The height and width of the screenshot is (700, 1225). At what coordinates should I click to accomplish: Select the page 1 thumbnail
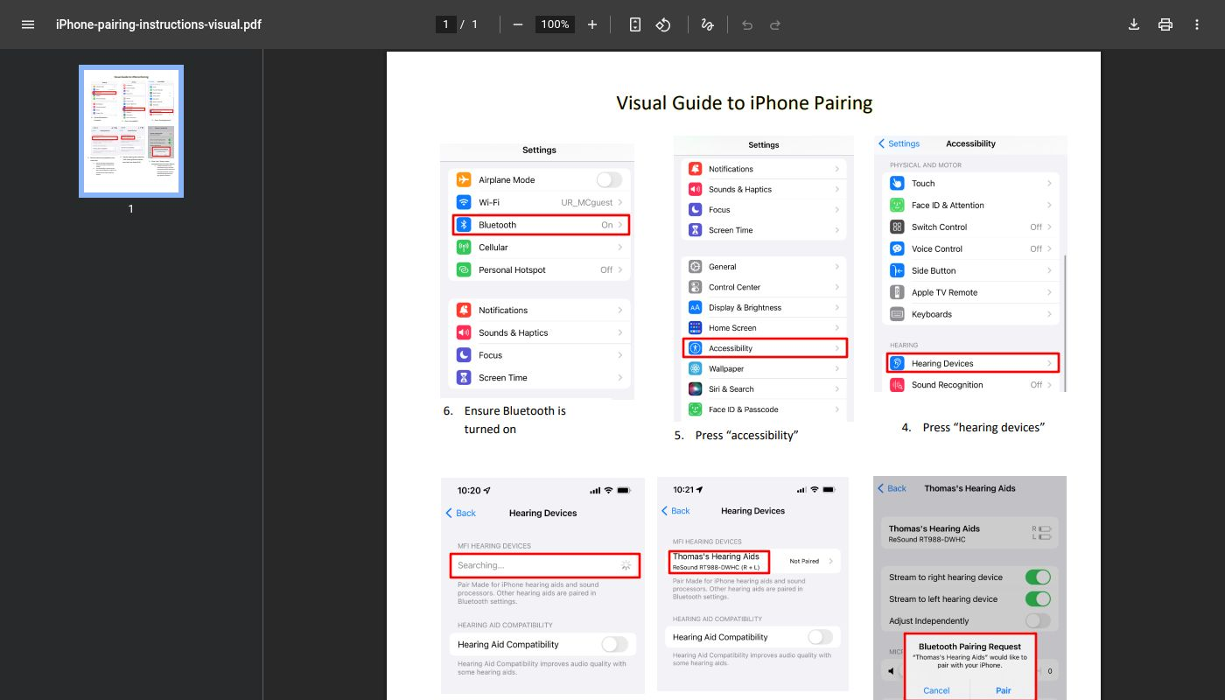(131, 131)
